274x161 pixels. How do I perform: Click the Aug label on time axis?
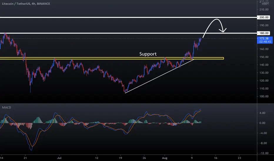click(x=165, y=158)
